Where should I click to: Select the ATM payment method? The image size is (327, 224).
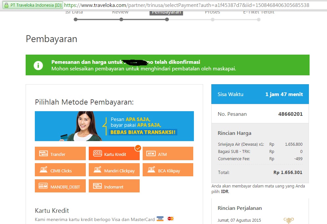click(x=168, y=153)
